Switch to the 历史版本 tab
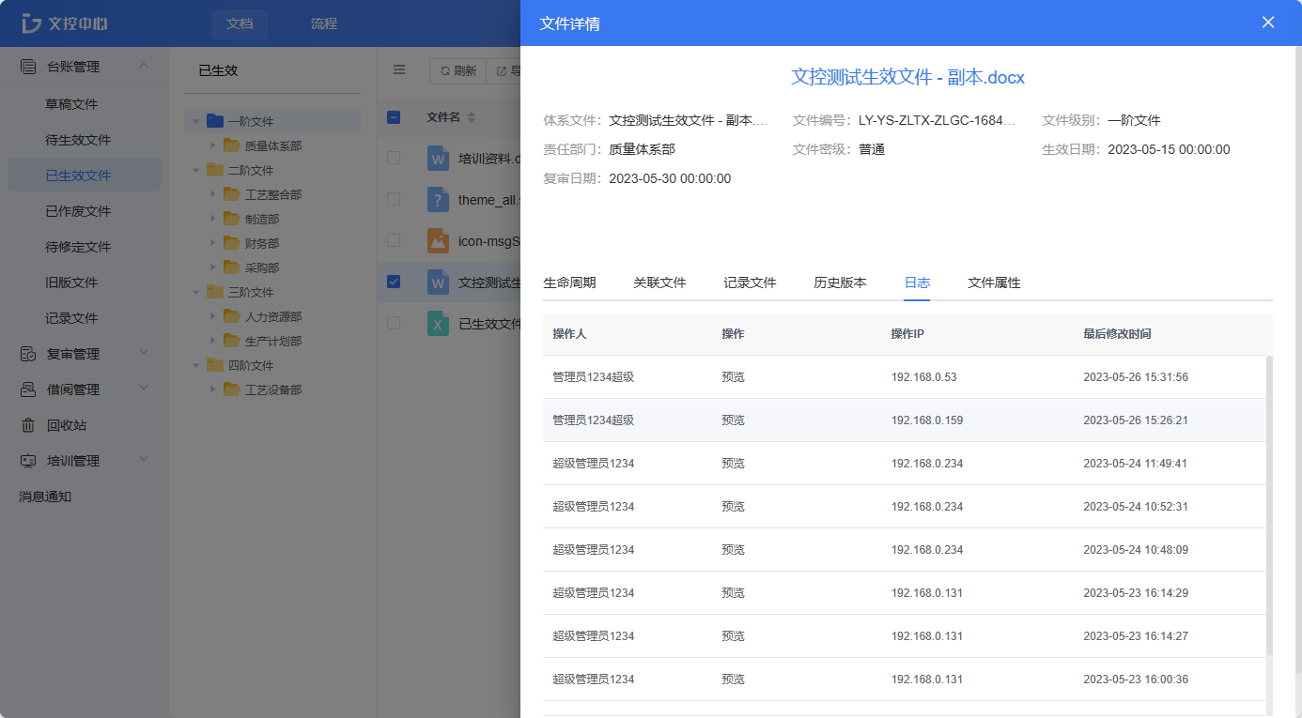Image resolution: width=1302 pixels, height=718 pixels. (x=840, y=283)
